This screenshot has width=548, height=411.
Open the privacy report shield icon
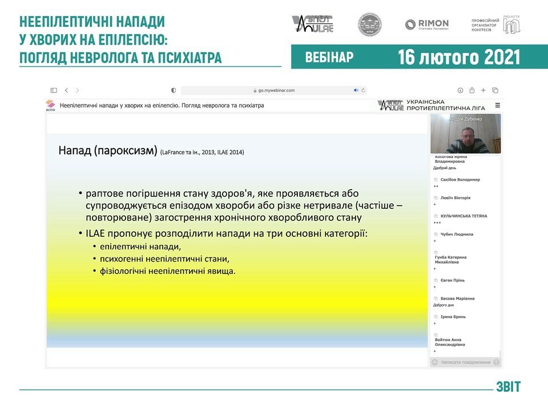point(174,90)
